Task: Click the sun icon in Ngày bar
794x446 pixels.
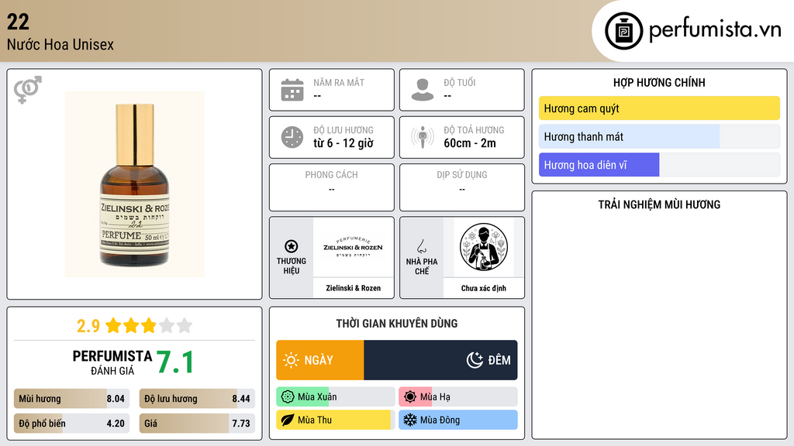Action: click(292, 360)
